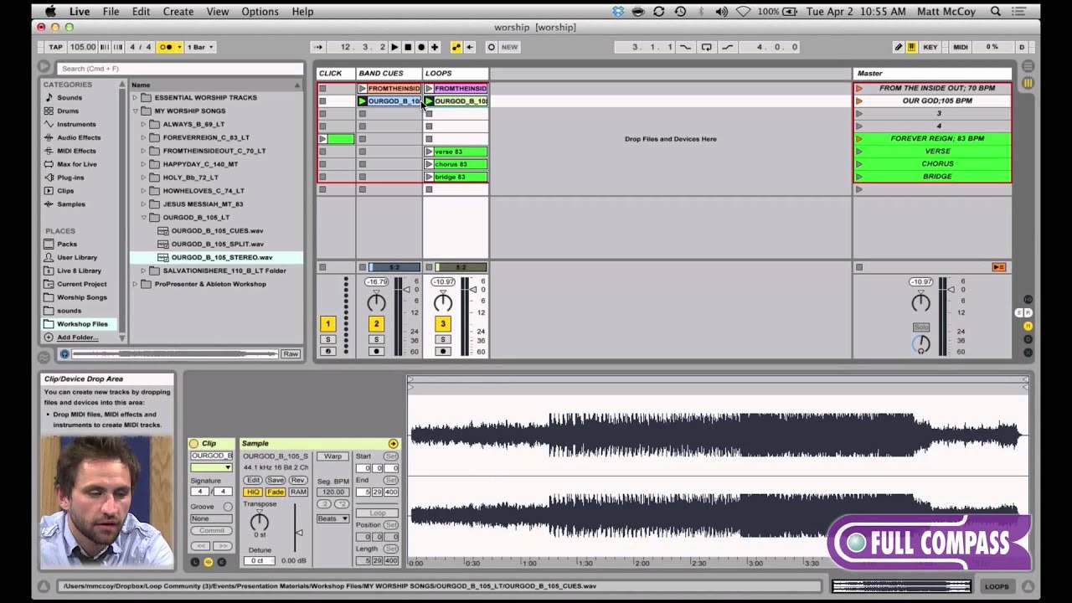Toggle the follow arrow button
1072x603 pixels.
317,47
